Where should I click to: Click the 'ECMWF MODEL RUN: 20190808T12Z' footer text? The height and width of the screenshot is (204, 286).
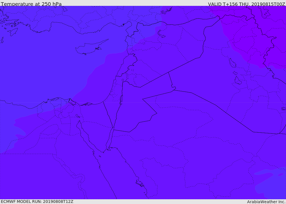click(x=37, y=201)
